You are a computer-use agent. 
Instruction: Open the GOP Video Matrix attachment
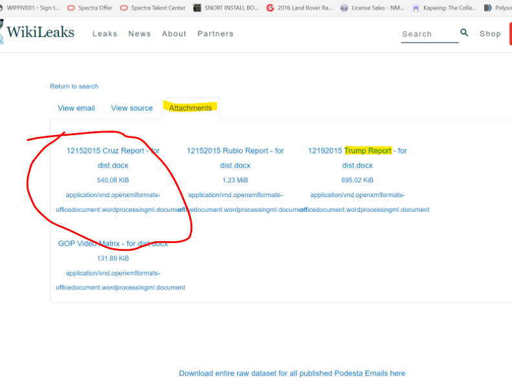click(113, 243)
